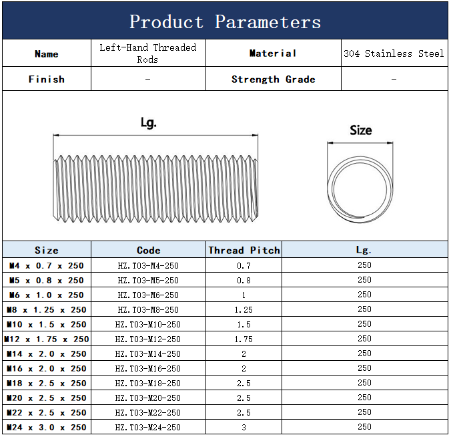This screenshot has width=451, height=437.
Task: Select size cell 'M16 x 2.0 x 250'
Action: point(47,368)
